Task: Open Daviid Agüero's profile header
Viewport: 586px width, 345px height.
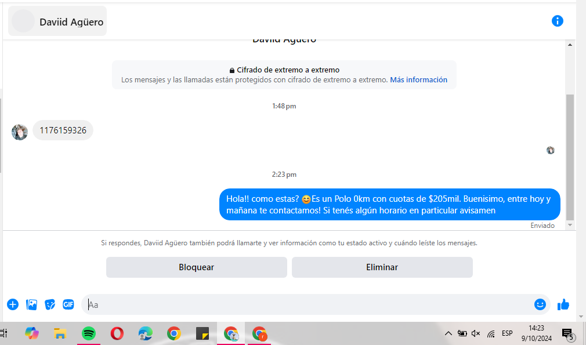Action: 57,21
